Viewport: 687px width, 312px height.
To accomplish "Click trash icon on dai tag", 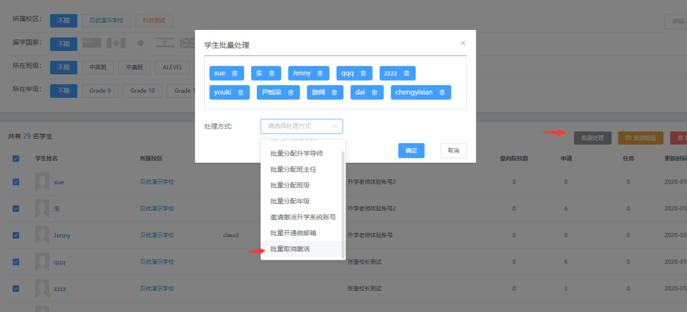I will (x=375, y=93).
